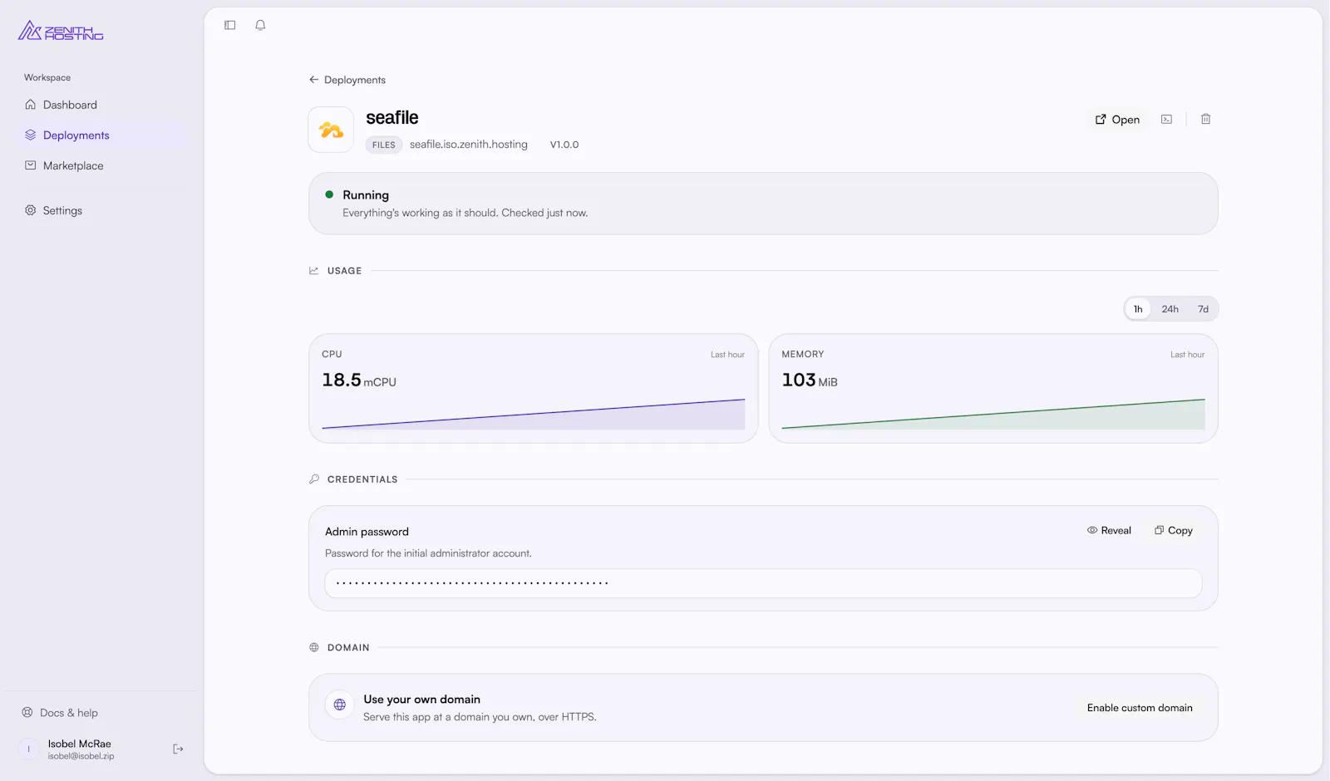Click the DOMAIN section globe icon

point(313,647)
